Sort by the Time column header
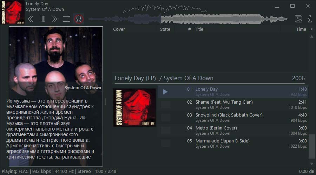Image resolution: width=316 pixels, height=175 pixels. [x=301, y=29]
